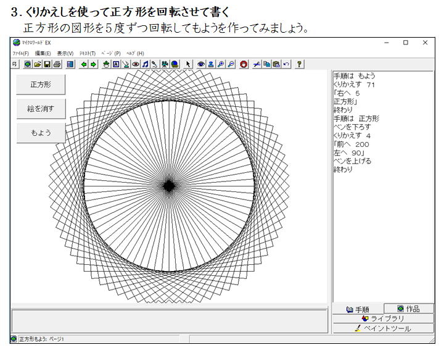Click the command center input area
The height and width of the screenshot is (350, 444).
tap(170, 321)
